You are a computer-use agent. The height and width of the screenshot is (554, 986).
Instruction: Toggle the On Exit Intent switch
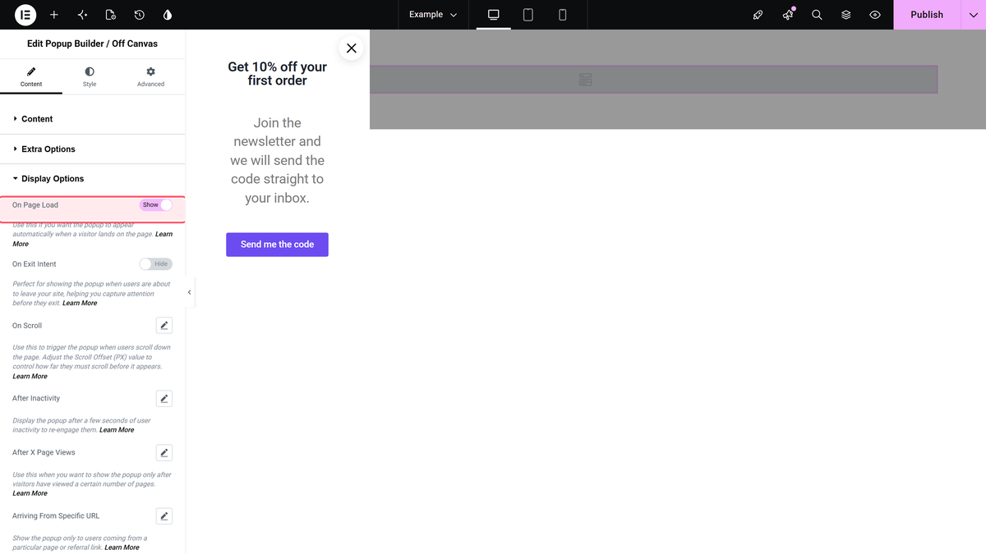point(156,264)
